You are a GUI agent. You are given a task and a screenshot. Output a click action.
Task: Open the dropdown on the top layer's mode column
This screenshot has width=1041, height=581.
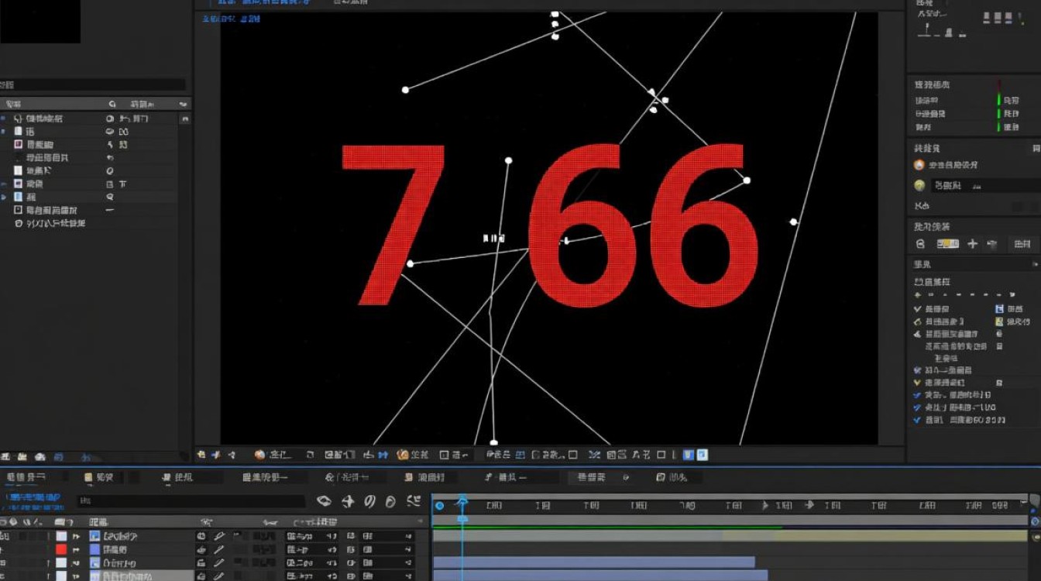pyautogui.click(x=331, y=536)
